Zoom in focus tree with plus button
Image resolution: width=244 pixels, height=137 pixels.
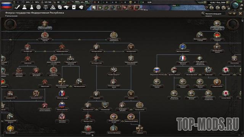click(x=234, y=14)
